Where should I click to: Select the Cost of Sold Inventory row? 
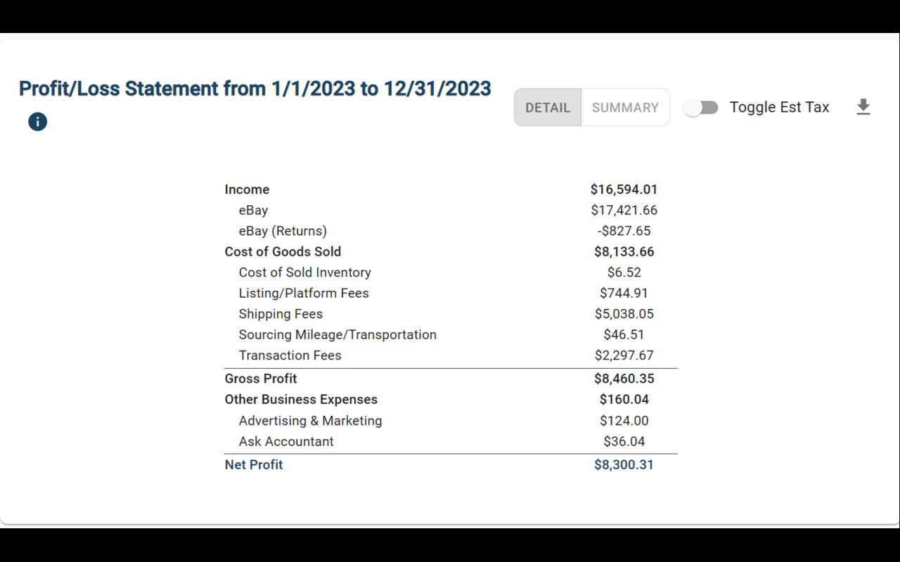pyautogui.click(x=451, y=273)
